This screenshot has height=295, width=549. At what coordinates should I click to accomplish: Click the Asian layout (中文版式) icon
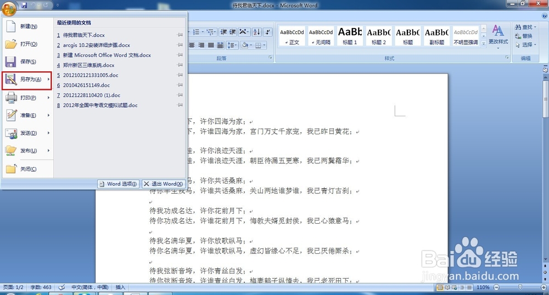243,32
